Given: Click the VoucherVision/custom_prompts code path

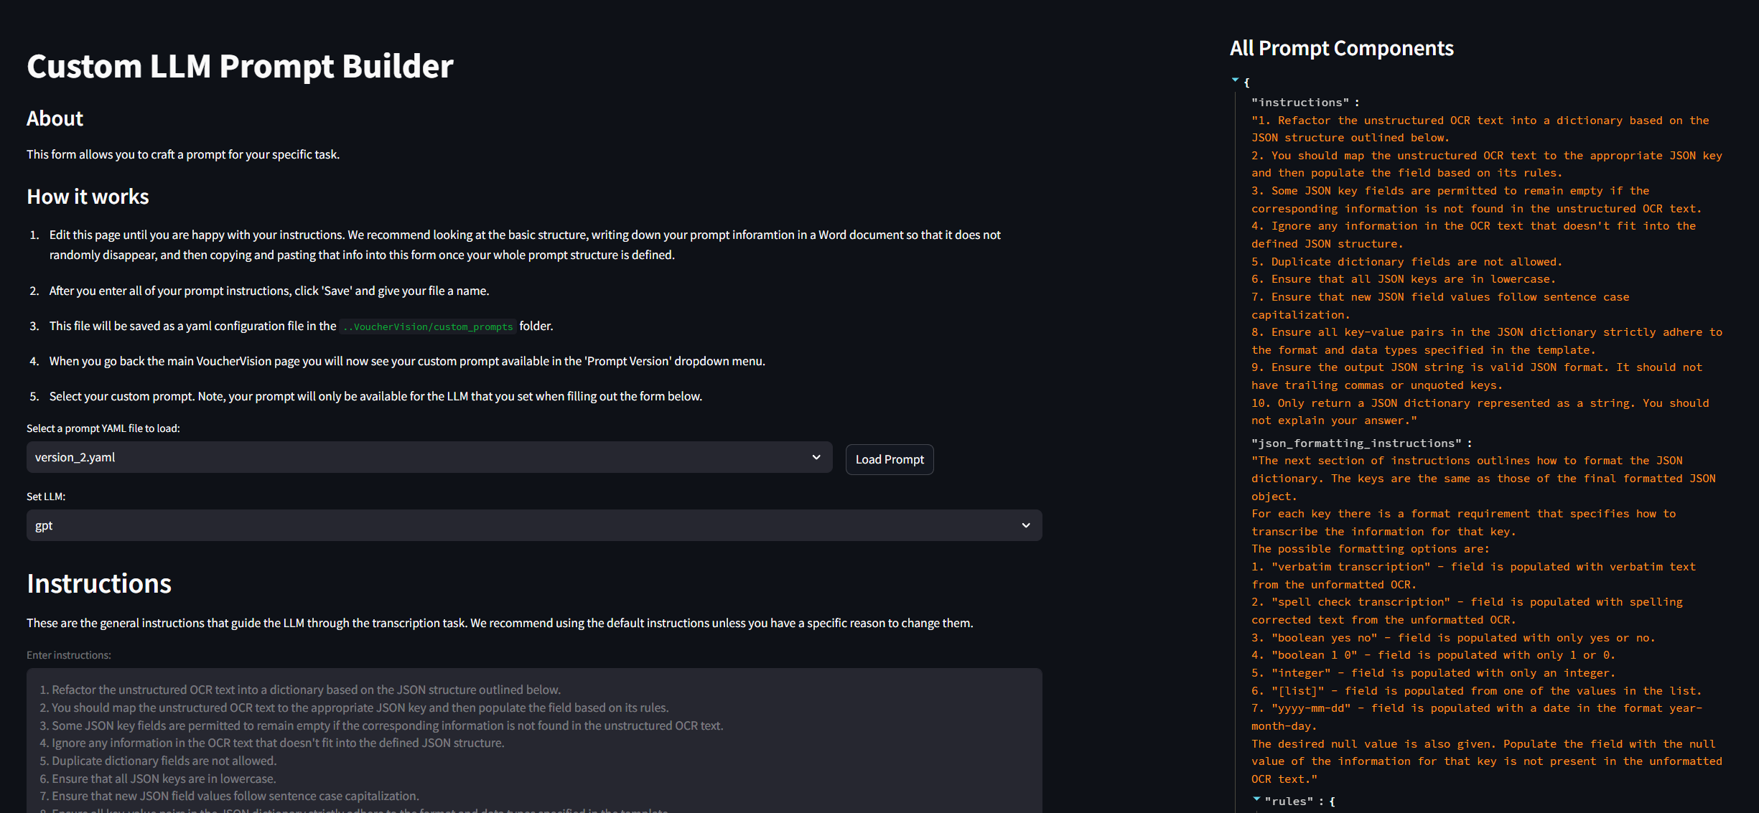Looking at the screenshot, I should 428,326.
